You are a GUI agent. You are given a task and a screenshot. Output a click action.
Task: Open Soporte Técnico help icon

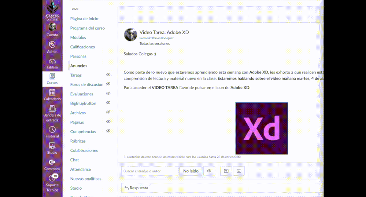[51, 178]
